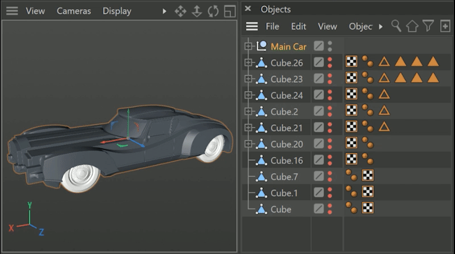Open the Object Manager search magnifier

(x=396, y=26)
